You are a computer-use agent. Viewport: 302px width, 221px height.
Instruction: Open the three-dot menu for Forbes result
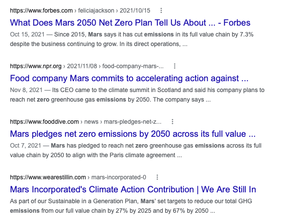(x=162, y=10)
